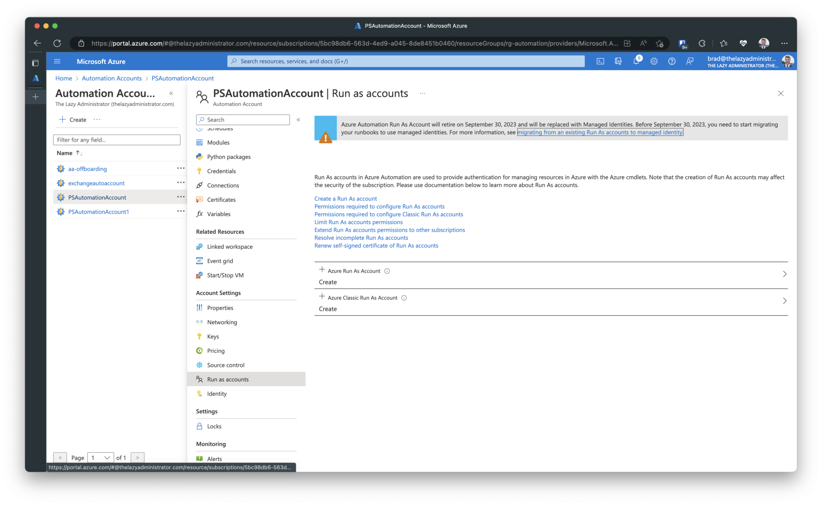Open Resolve incomplete Run As accounts link
822x505 pixels.
coord(361,238)
